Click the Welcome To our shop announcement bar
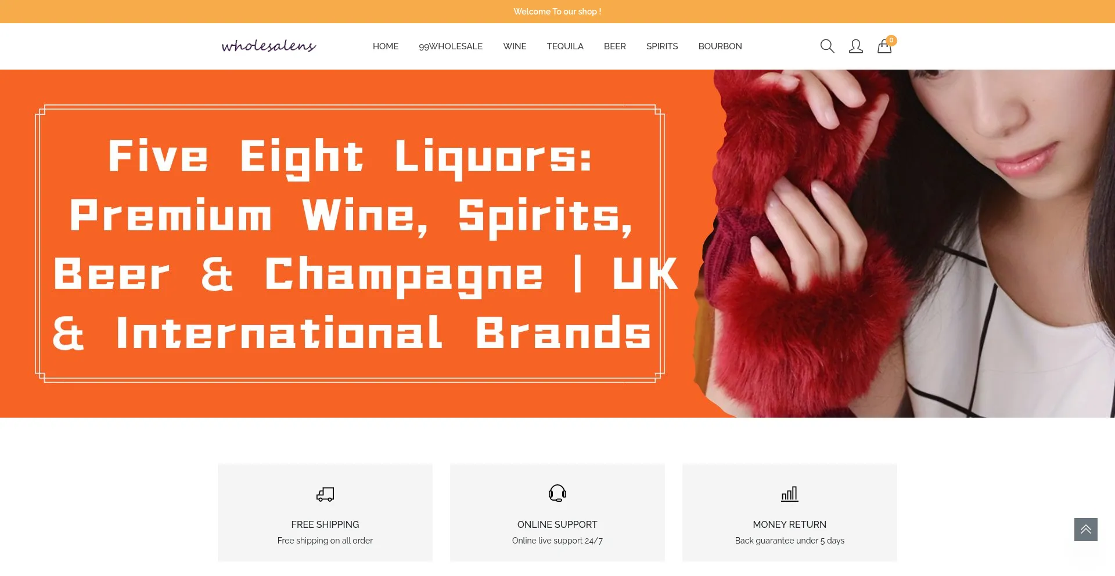The width and height of the screenshot is (1115, 576). (x=557, y=12)
